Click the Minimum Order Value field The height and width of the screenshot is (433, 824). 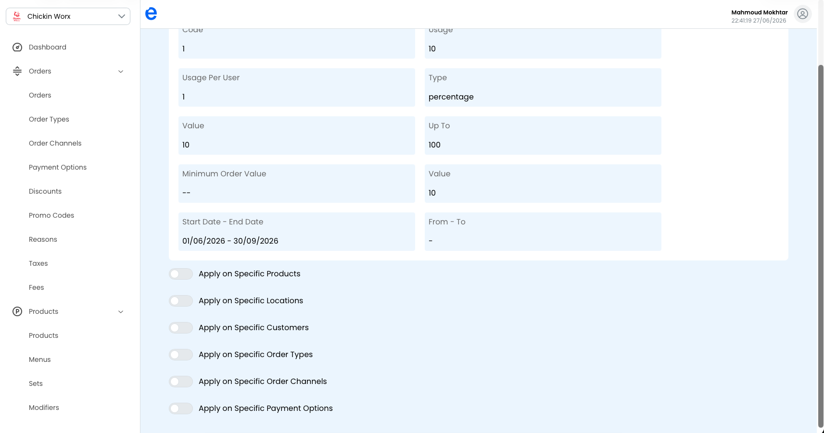pos(297,184)
